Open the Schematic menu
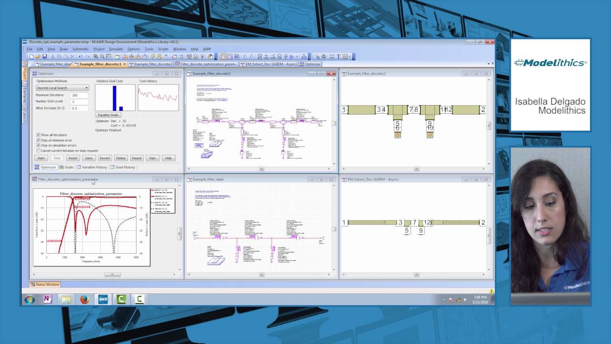This screenshot has height=344, width=611. [x=80, y=49]
